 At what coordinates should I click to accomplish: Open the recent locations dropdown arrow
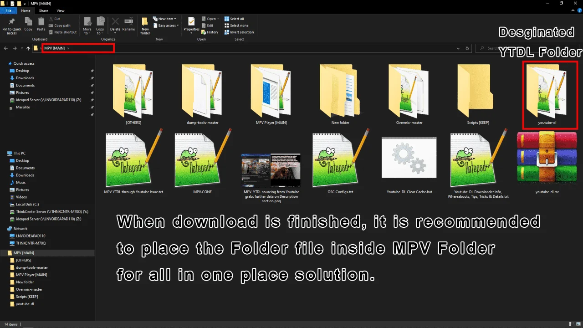coord(21,48)
